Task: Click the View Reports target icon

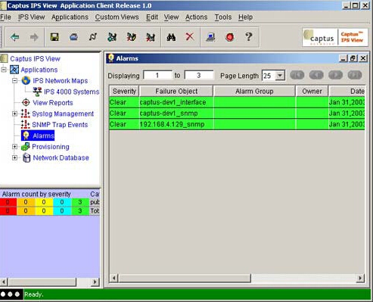Action: 26,102
